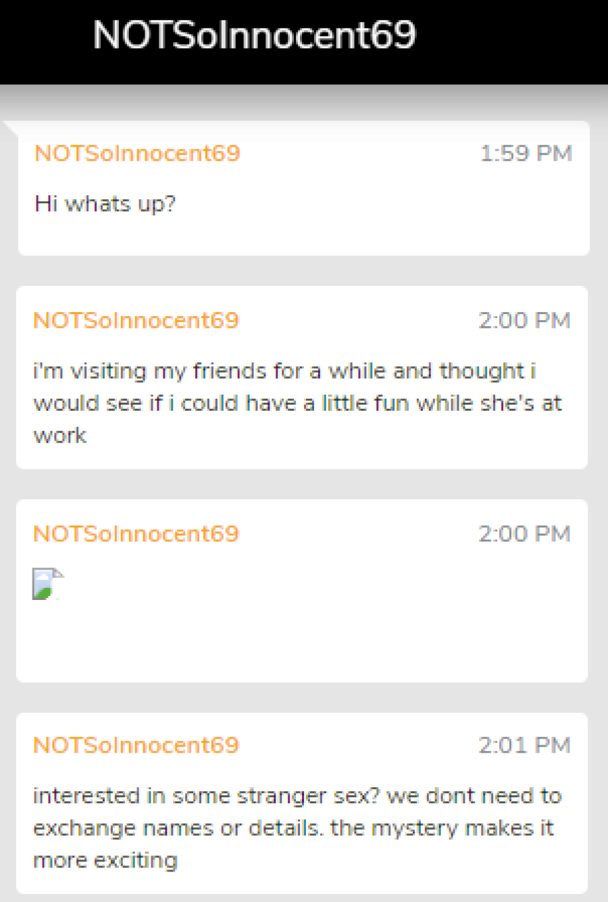Open the broken image attachment icon

coord(48,584)
